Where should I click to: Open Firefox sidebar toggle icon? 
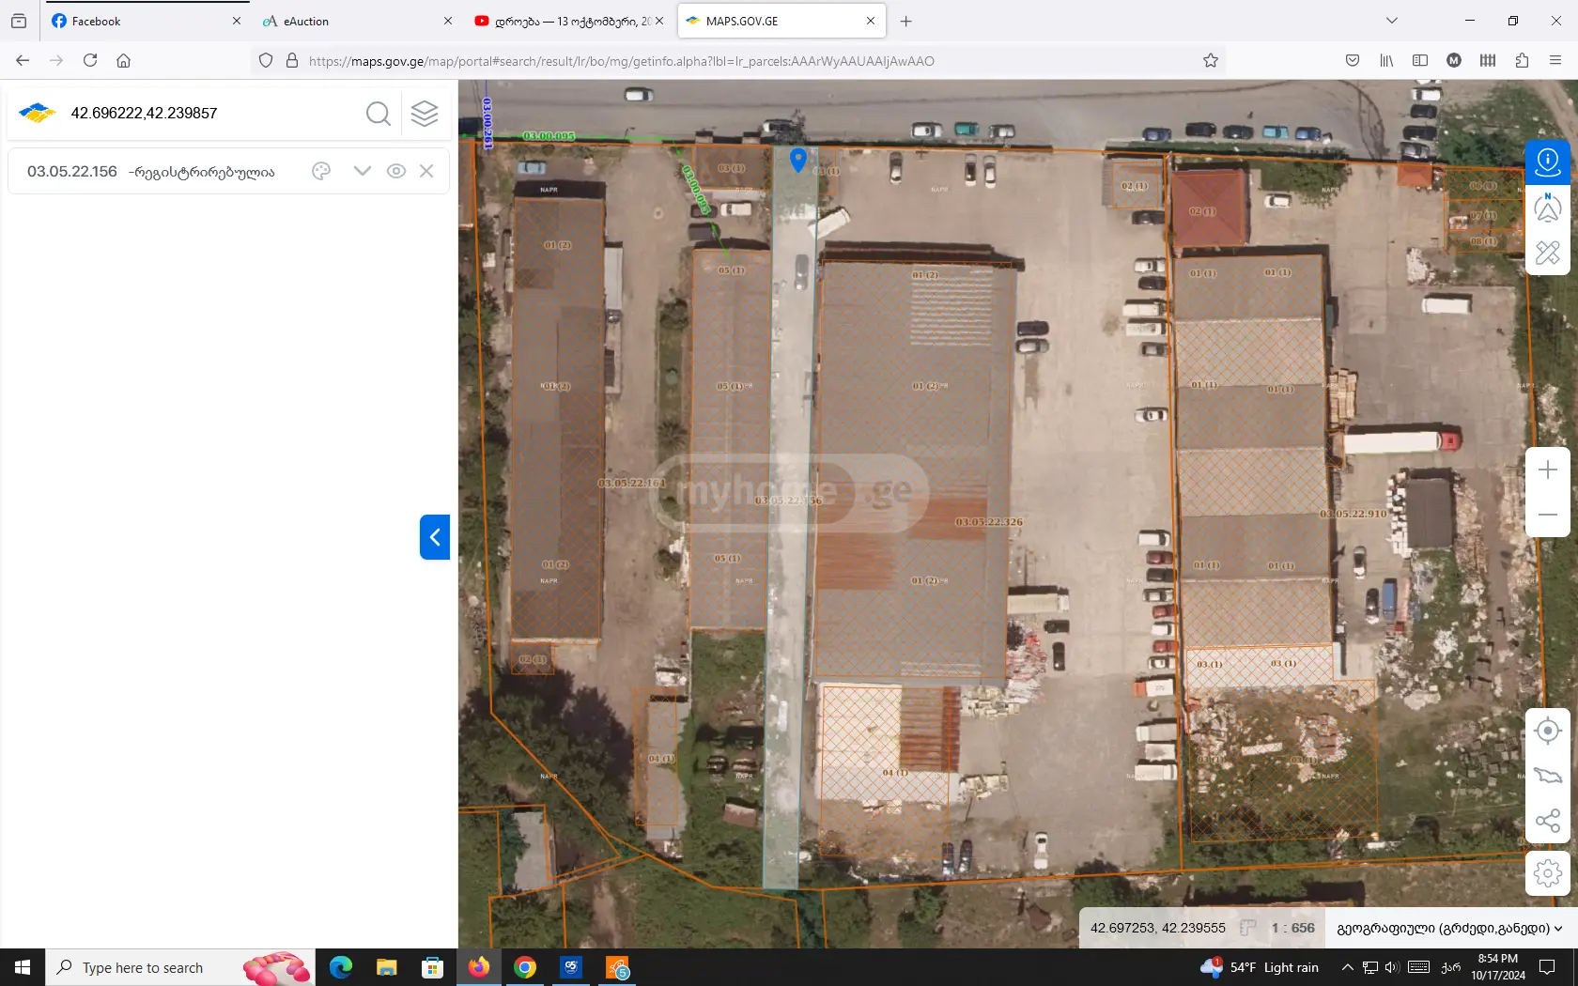1420,60
